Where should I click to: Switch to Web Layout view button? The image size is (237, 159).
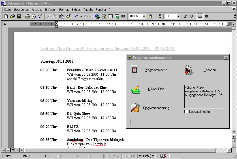(x=8, y=150)
